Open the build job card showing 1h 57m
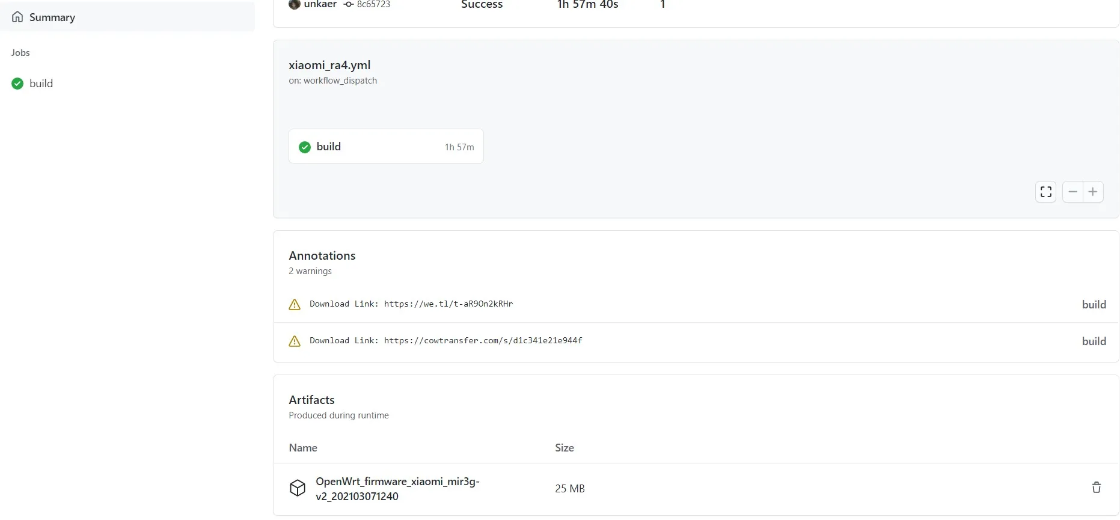Screen dimensions: 1120x520 click(386, 146)
